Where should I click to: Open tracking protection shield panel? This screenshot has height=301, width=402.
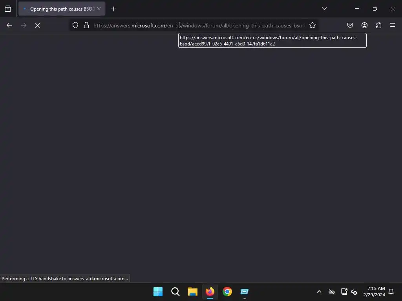[75, 25]
